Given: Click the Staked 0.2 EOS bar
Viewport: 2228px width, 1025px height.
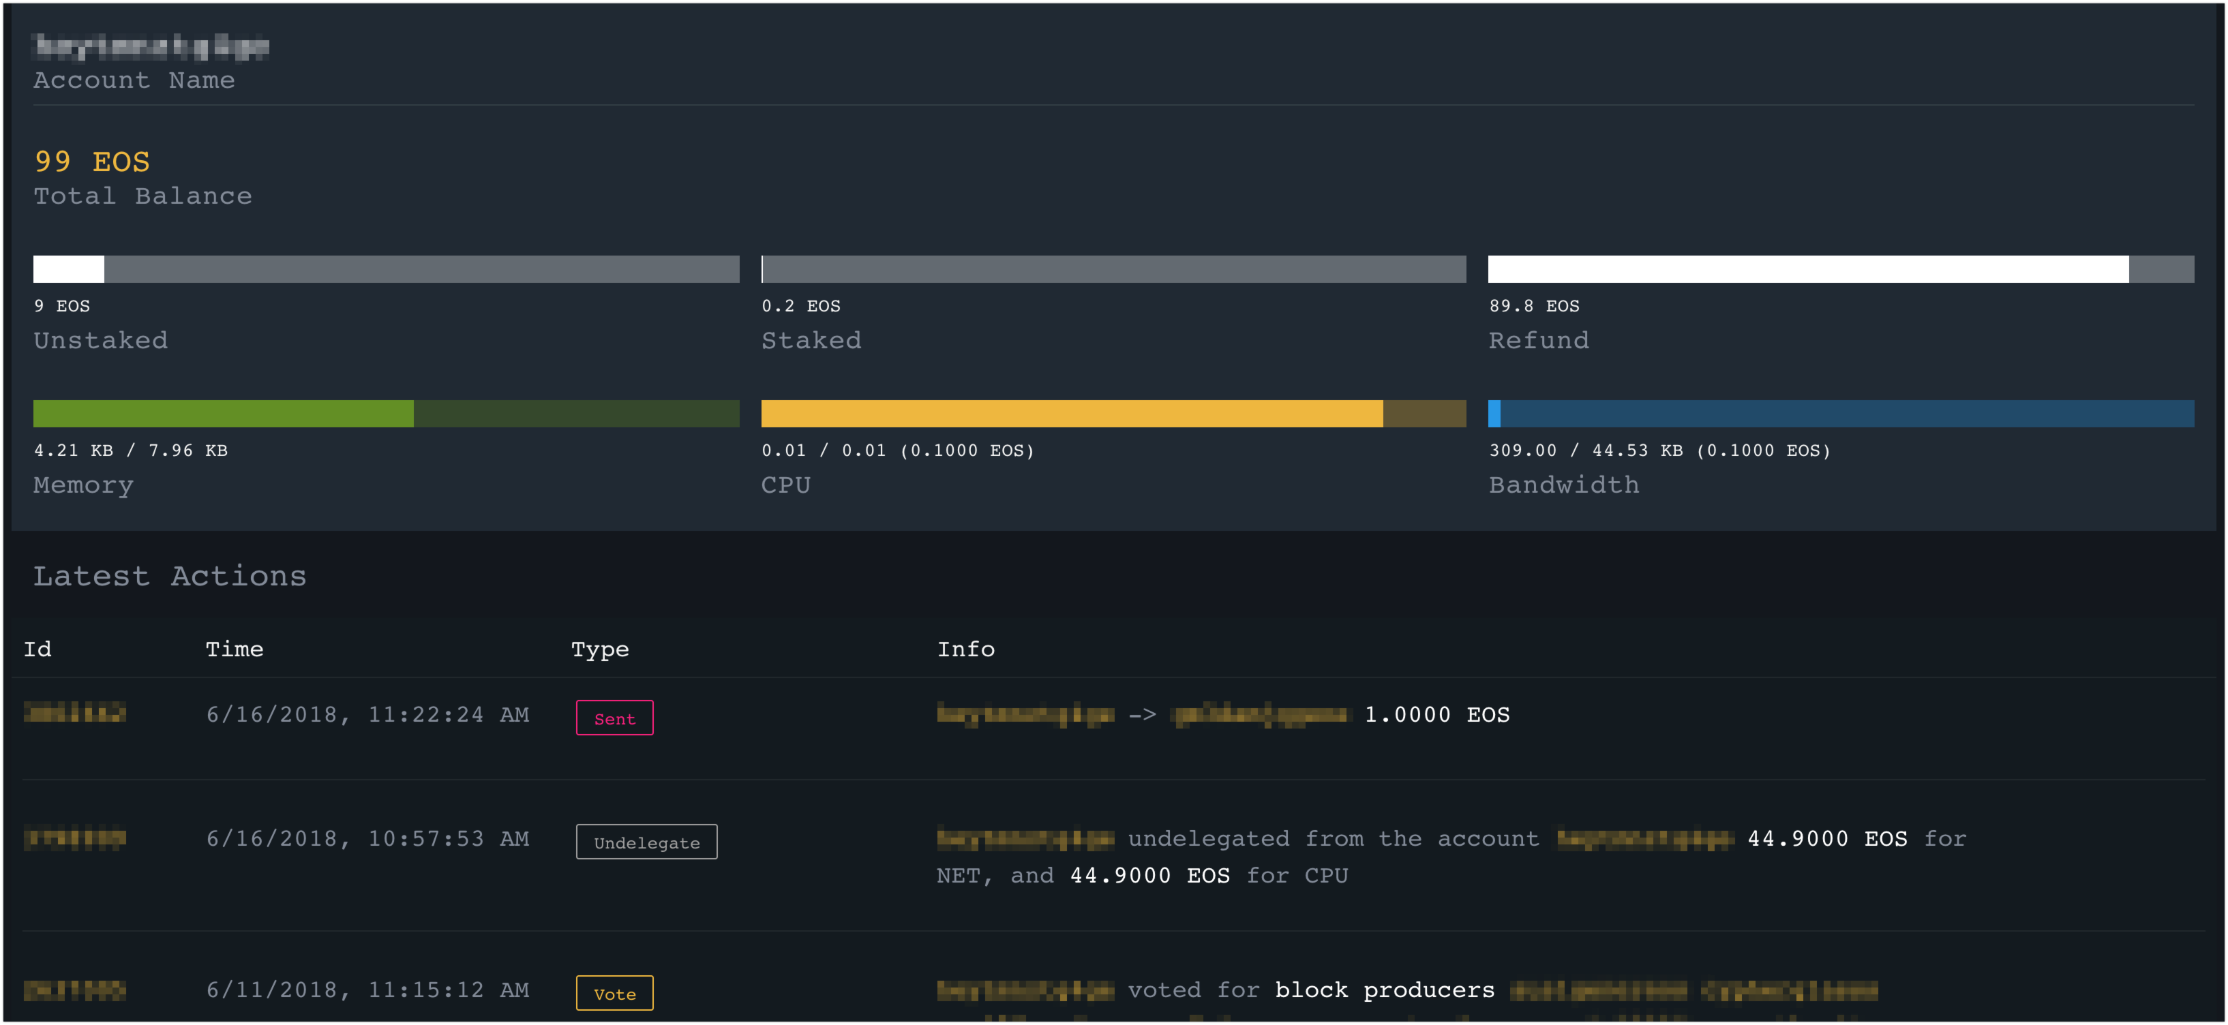Looking at the screenshot, I should coord(1113,269).
